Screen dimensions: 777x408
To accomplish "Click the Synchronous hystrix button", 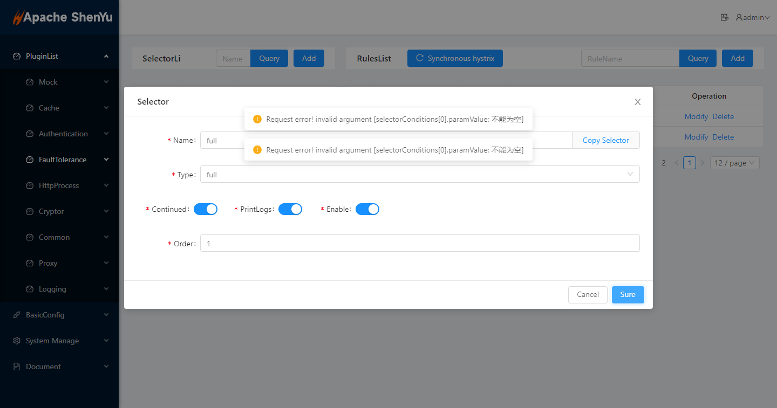I will [455, 58].
